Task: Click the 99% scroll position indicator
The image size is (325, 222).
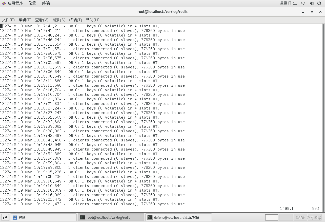Action: tap(316, 209)
